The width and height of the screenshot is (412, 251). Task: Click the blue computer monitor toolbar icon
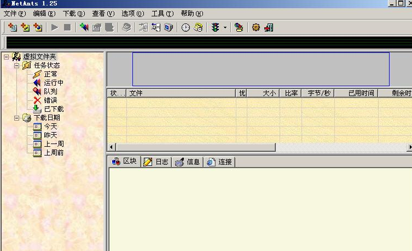point(169,27)
